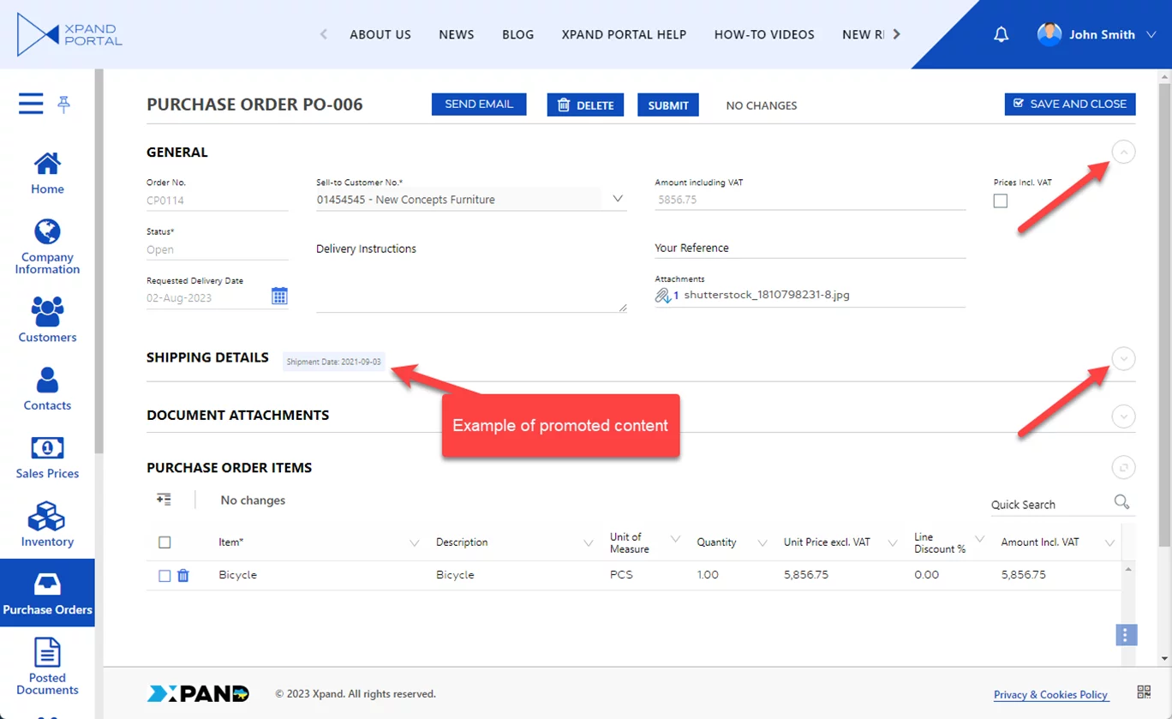Collapse the General section
Image resolution: width=1172 pixels, height=719 pixels.
[1123, 153]
